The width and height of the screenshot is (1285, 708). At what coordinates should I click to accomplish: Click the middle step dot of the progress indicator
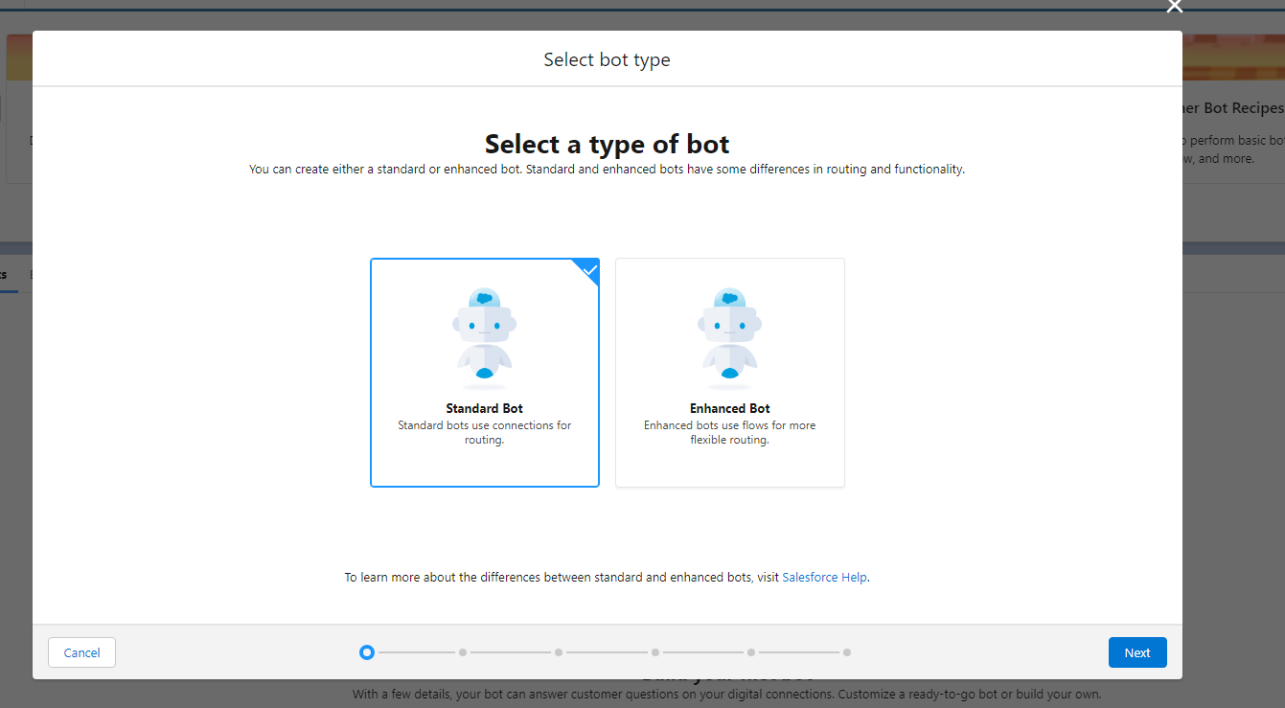click(559, 652)
